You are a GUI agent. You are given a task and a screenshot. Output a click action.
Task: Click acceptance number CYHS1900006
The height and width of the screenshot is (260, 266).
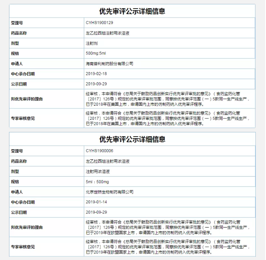99,151
